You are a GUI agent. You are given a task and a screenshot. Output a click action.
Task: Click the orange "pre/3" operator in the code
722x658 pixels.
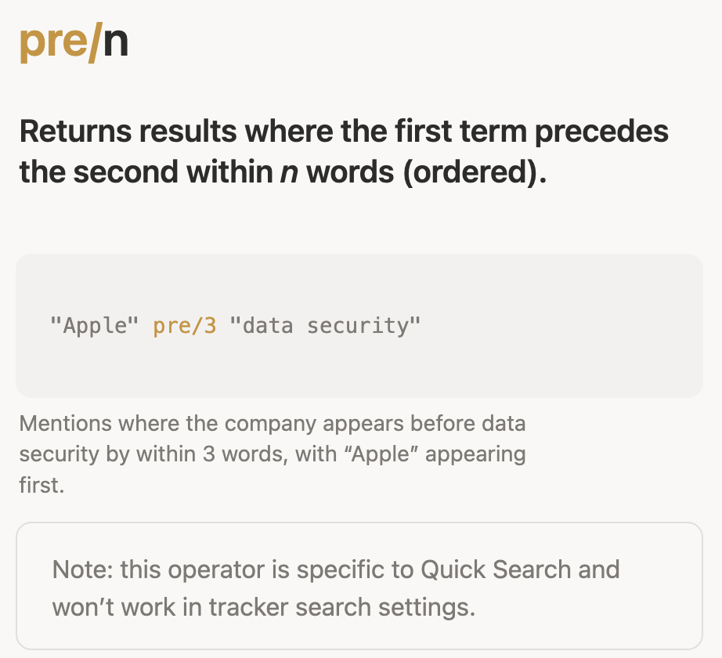(x=184, y=325)
